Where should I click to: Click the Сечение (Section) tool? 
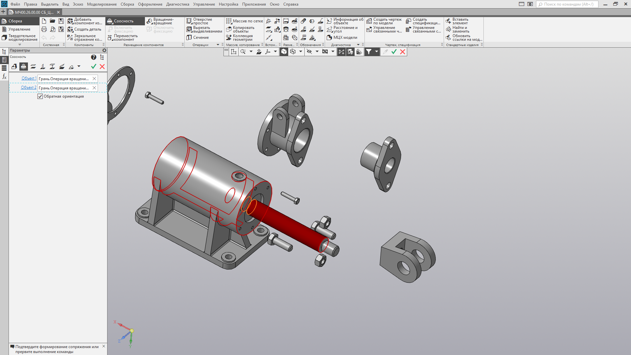pyautogui.click(x=198, y=37)
